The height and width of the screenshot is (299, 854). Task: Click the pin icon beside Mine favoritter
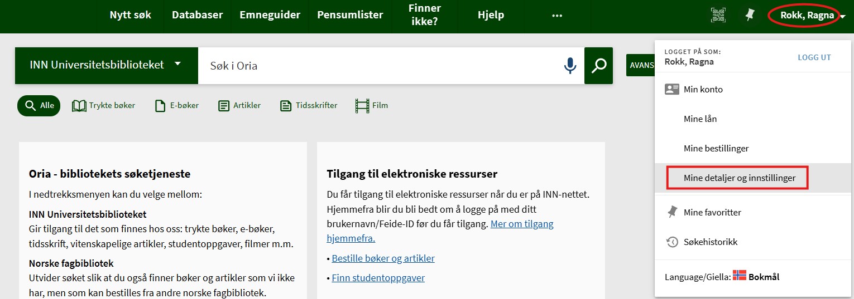(672, 212)
